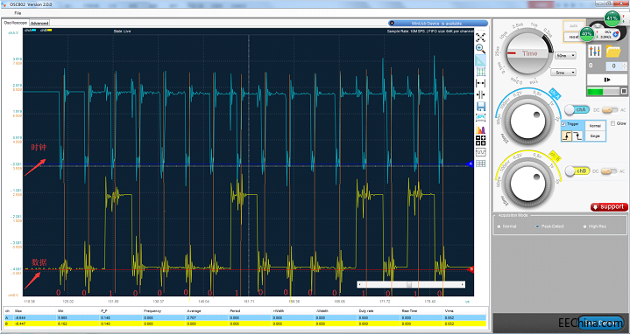The height and width of the screenshot is (334, 630).
Task: Open the mixer sliders settings icon
Action: [595, 51]
